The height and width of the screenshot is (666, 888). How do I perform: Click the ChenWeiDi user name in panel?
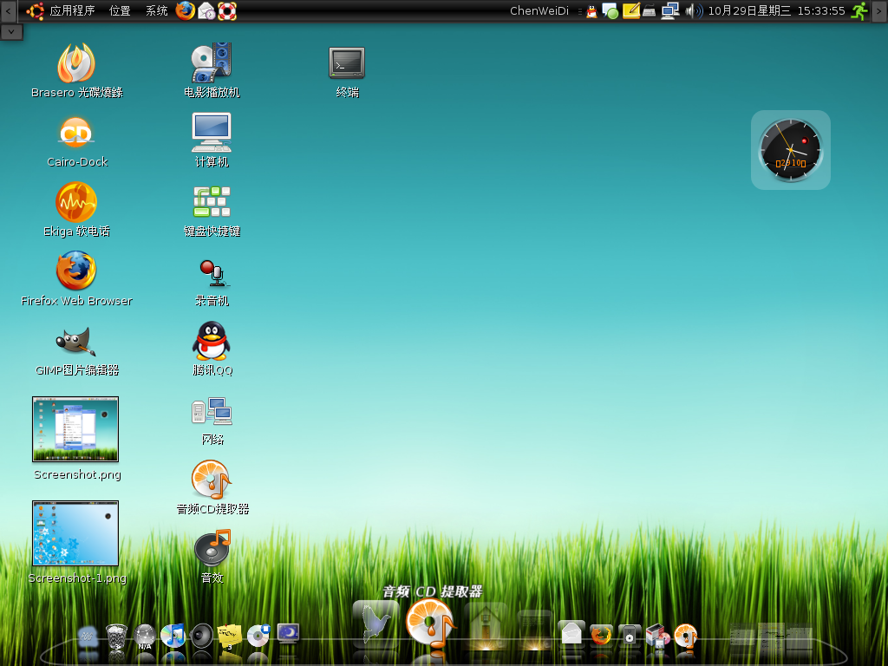click(539, 10)
